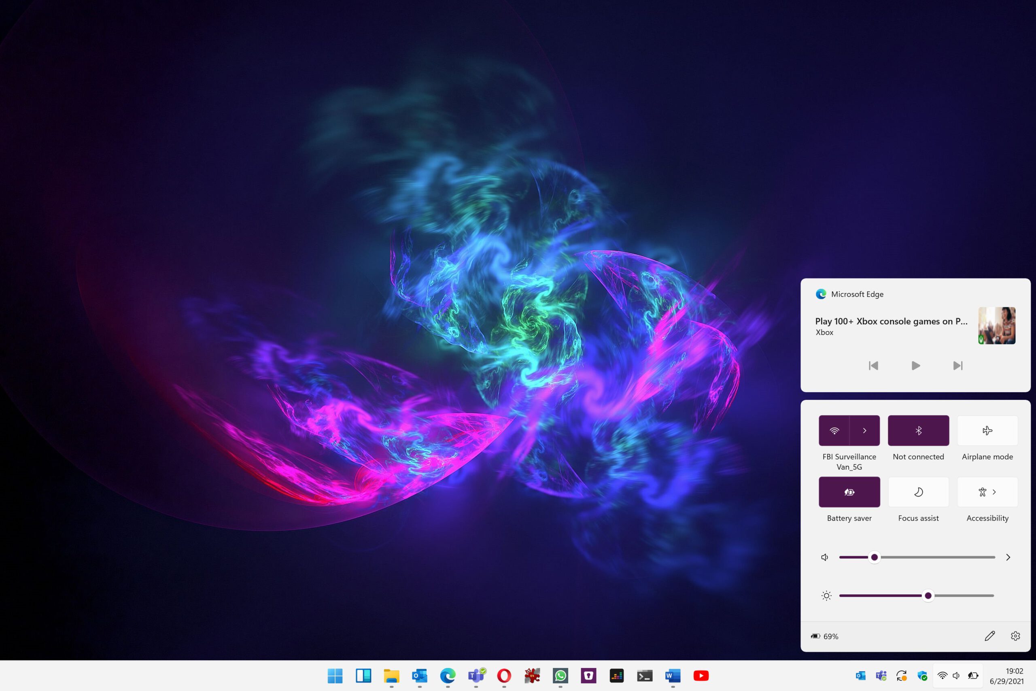
Task: Turn off Battery saver
Action: point(849,492)
